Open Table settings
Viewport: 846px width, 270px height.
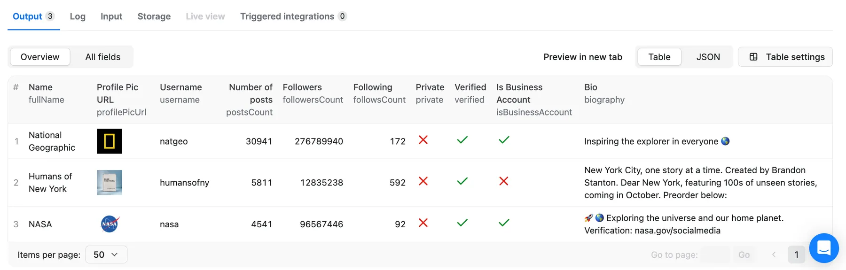[x=785, y=57]
